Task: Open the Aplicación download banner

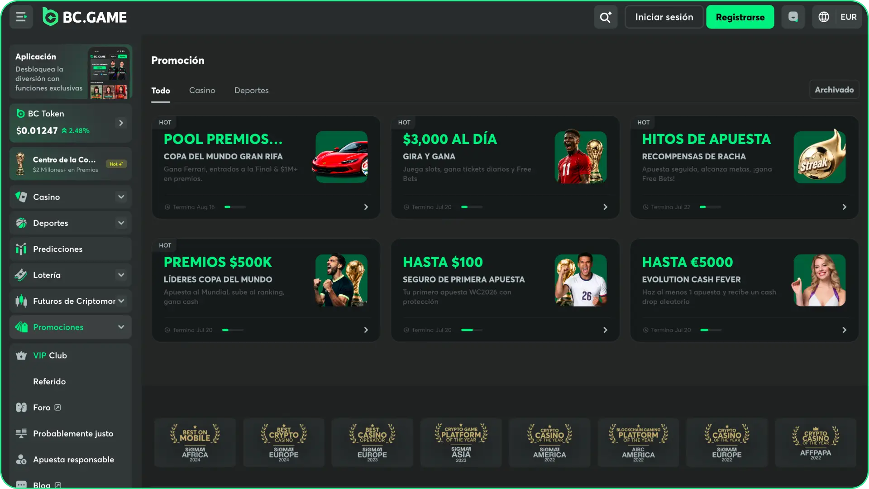Action: 71,72
